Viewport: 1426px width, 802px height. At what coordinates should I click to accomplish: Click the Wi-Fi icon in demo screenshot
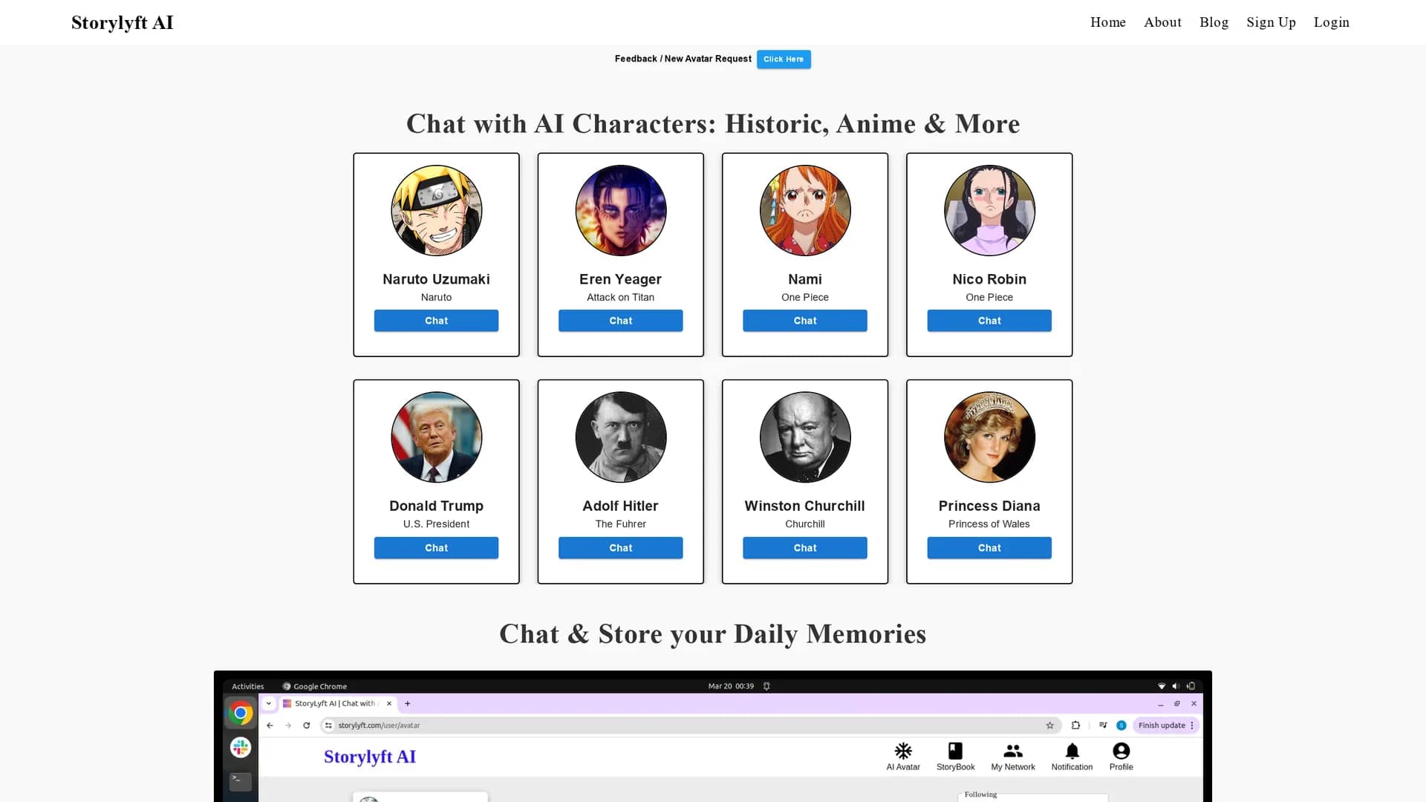pyautogui.click(x=1161, y=686)
